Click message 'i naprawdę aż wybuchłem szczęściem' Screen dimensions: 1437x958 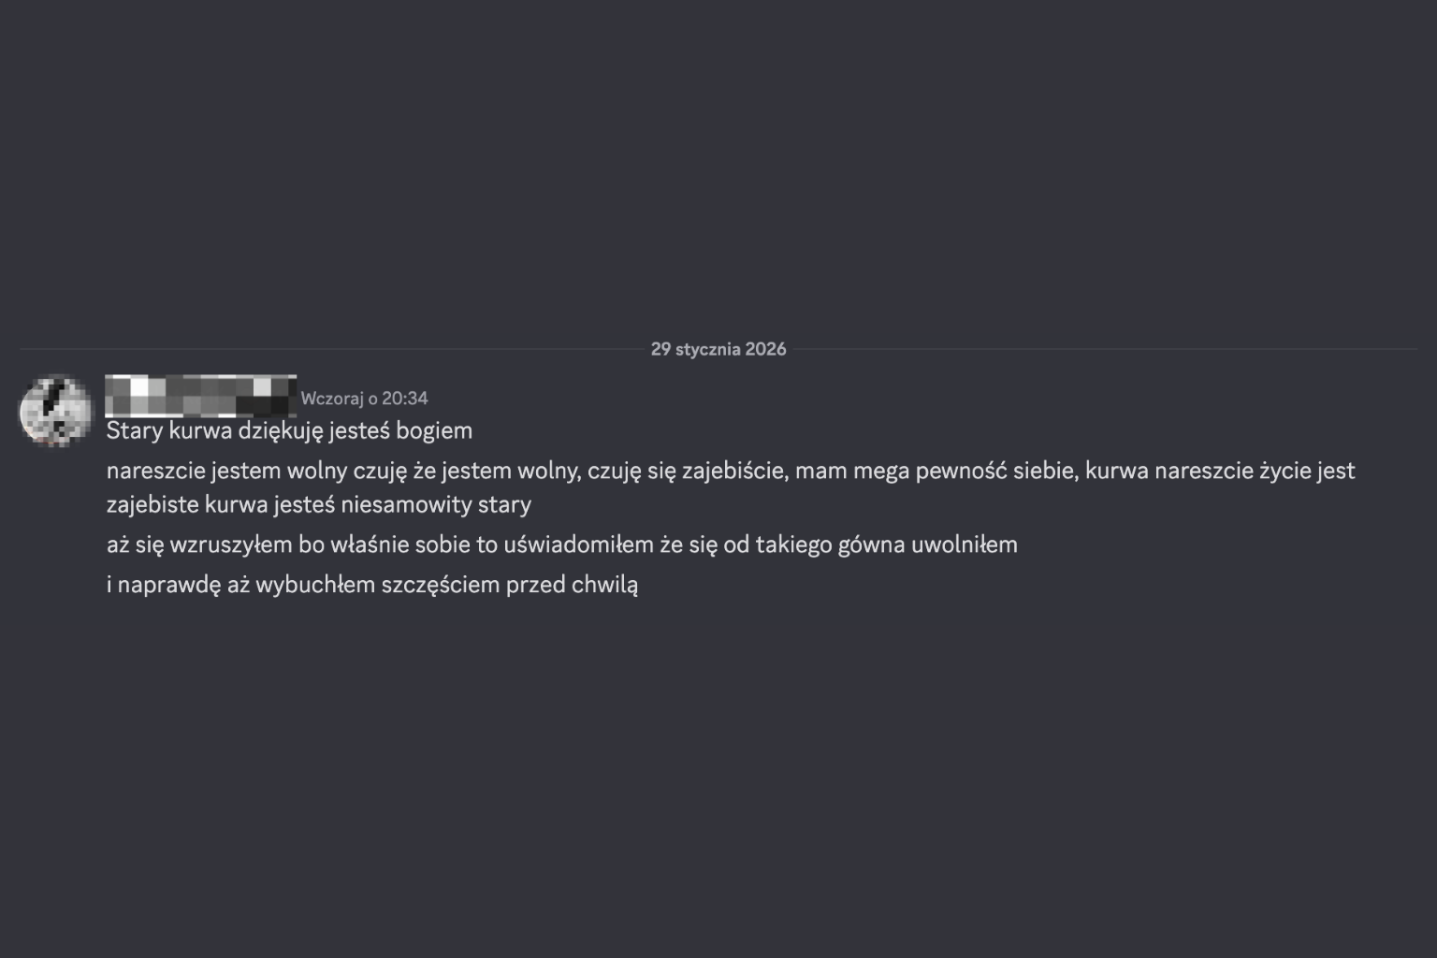371,585
